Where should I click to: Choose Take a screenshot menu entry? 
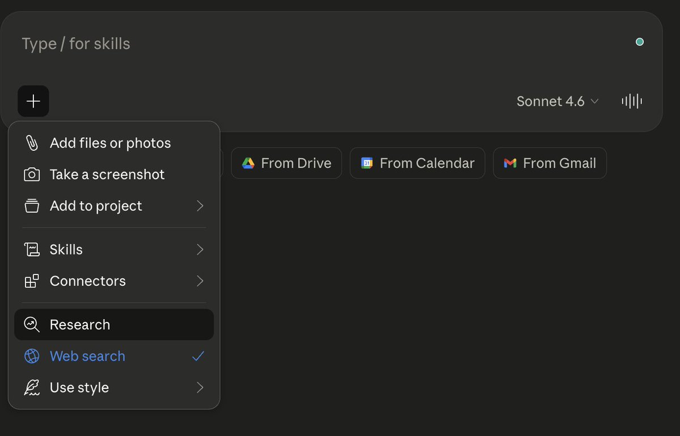click(x=114, y=175)
